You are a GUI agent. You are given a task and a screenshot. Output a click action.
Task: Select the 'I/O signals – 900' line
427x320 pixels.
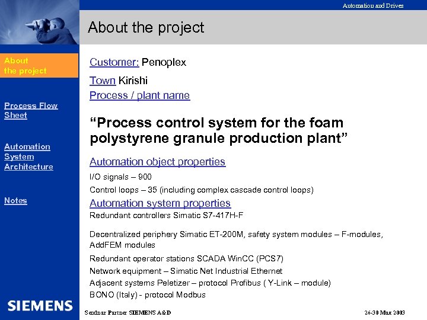point(120,177)
